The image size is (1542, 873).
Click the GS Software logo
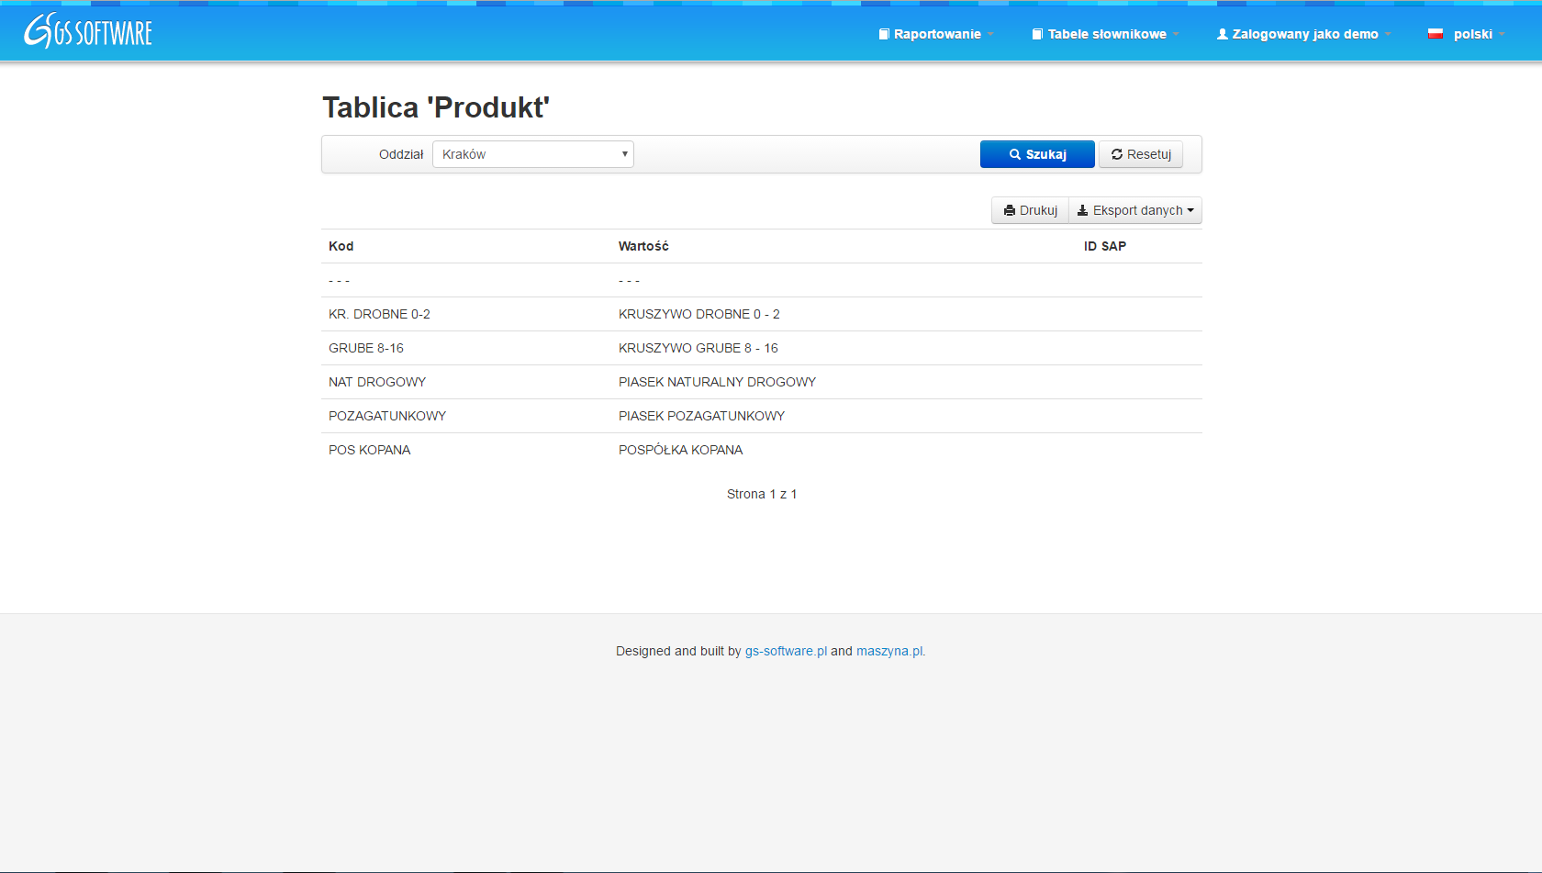(x=88, y=32)
